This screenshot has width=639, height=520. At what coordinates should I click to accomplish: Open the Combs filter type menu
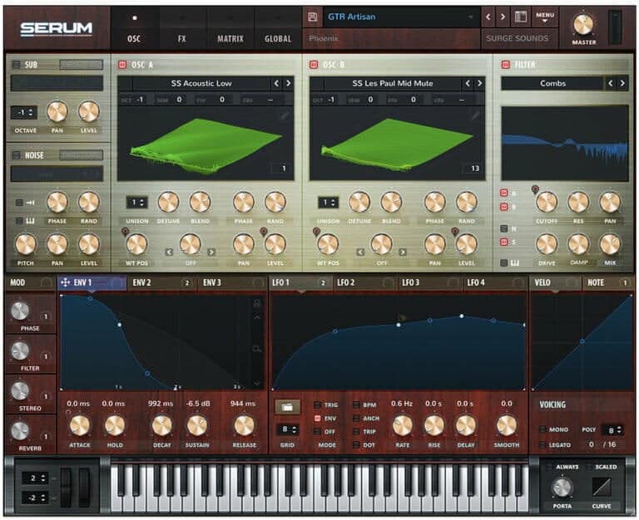coord(552,83)
